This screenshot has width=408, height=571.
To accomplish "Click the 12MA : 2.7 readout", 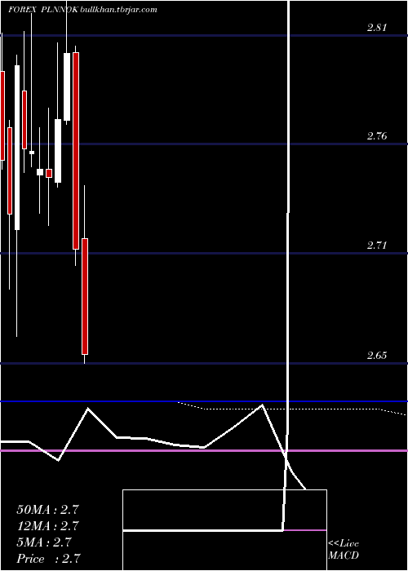I will click(x=47, y=526).
